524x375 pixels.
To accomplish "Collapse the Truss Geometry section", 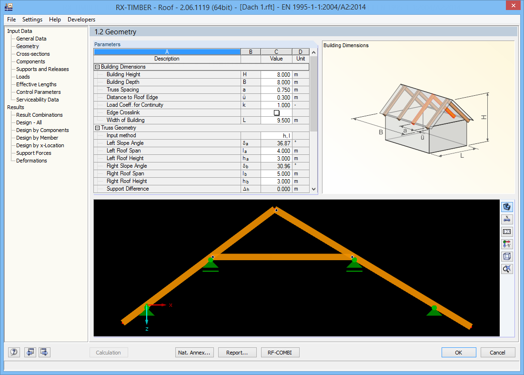I will click(99, 128).
